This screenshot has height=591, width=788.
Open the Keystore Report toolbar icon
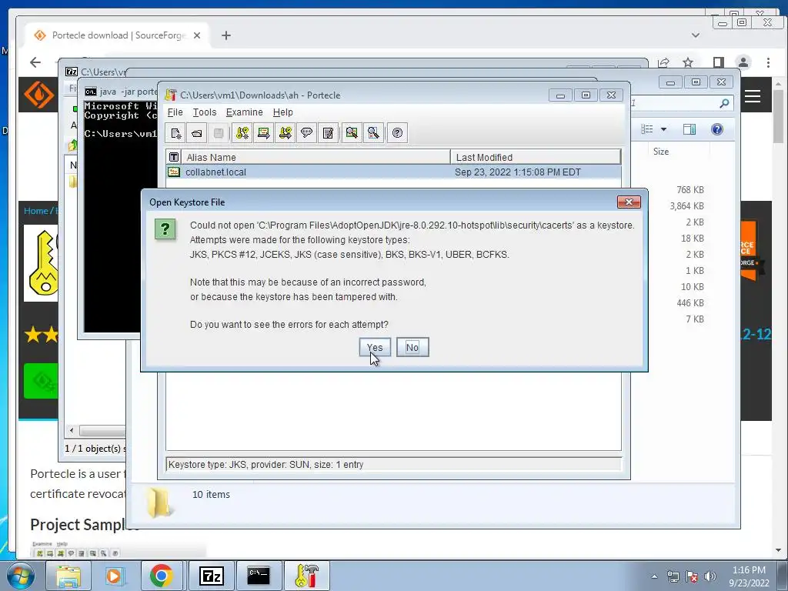[328, 133]
